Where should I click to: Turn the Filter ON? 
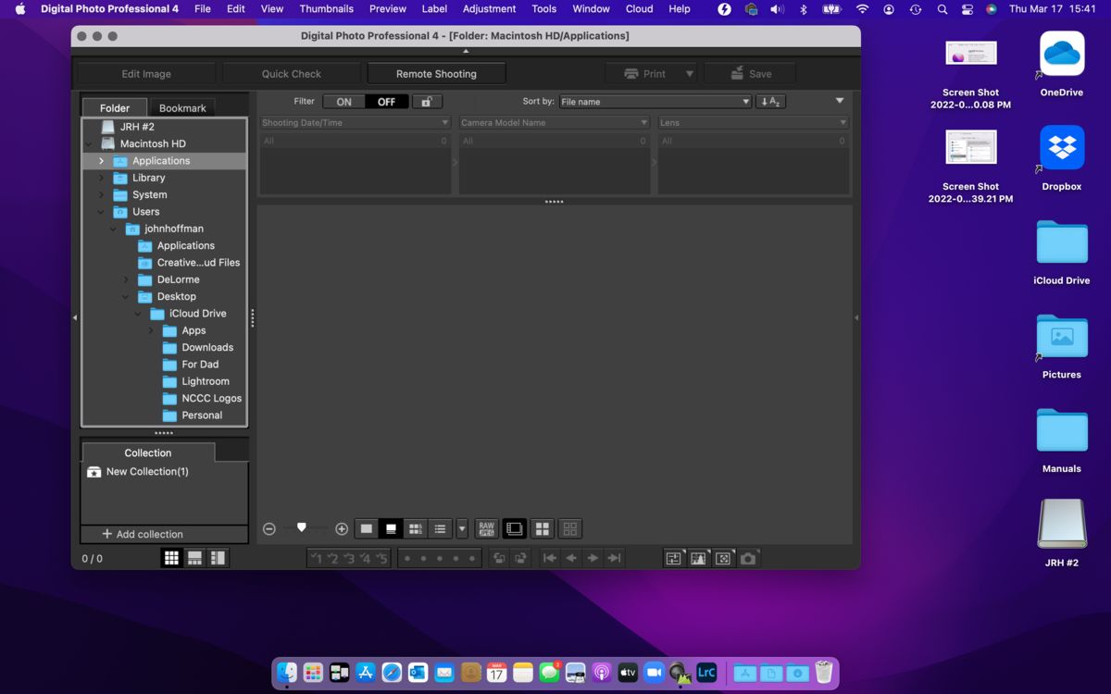click(x=344, y=102)
